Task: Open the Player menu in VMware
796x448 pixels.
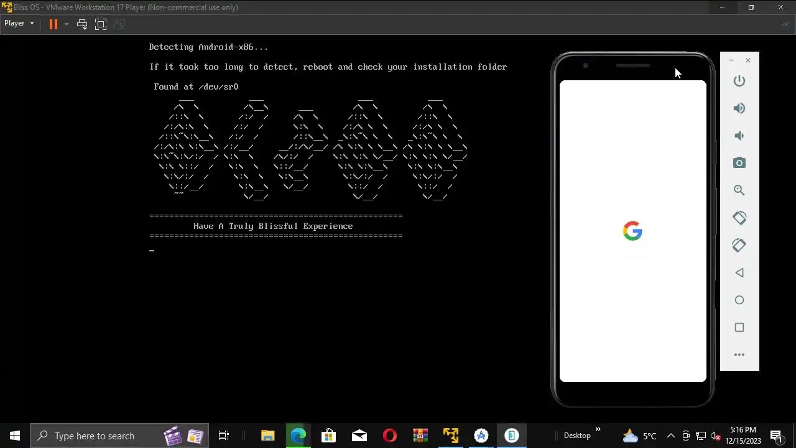Action: click(x=19, y=24)
